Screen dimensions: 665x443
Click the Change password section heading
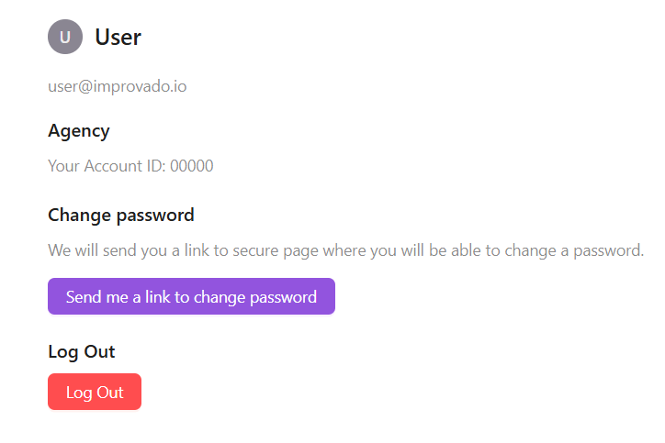point(121,216)
